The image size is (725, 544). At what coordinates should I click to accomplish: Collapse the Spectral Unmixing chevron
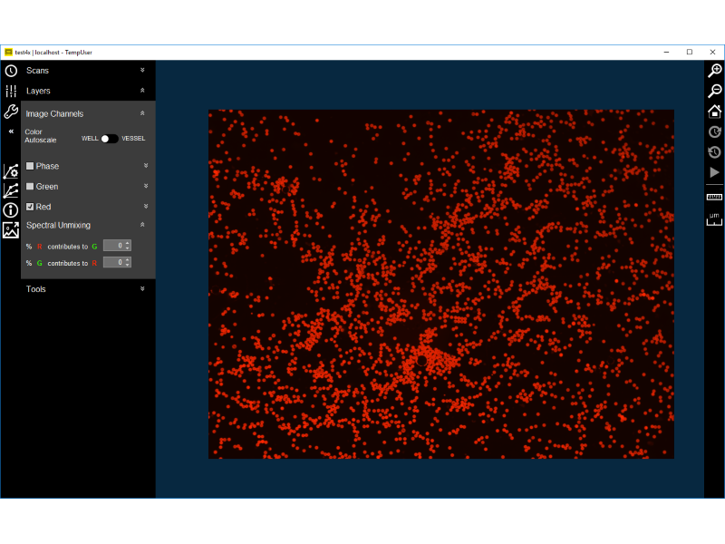(142, 224)
